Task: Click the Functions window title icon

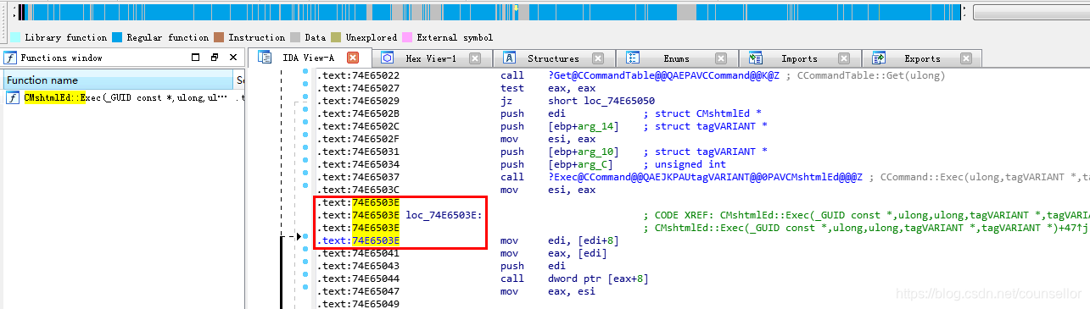Action: point(9,58)
